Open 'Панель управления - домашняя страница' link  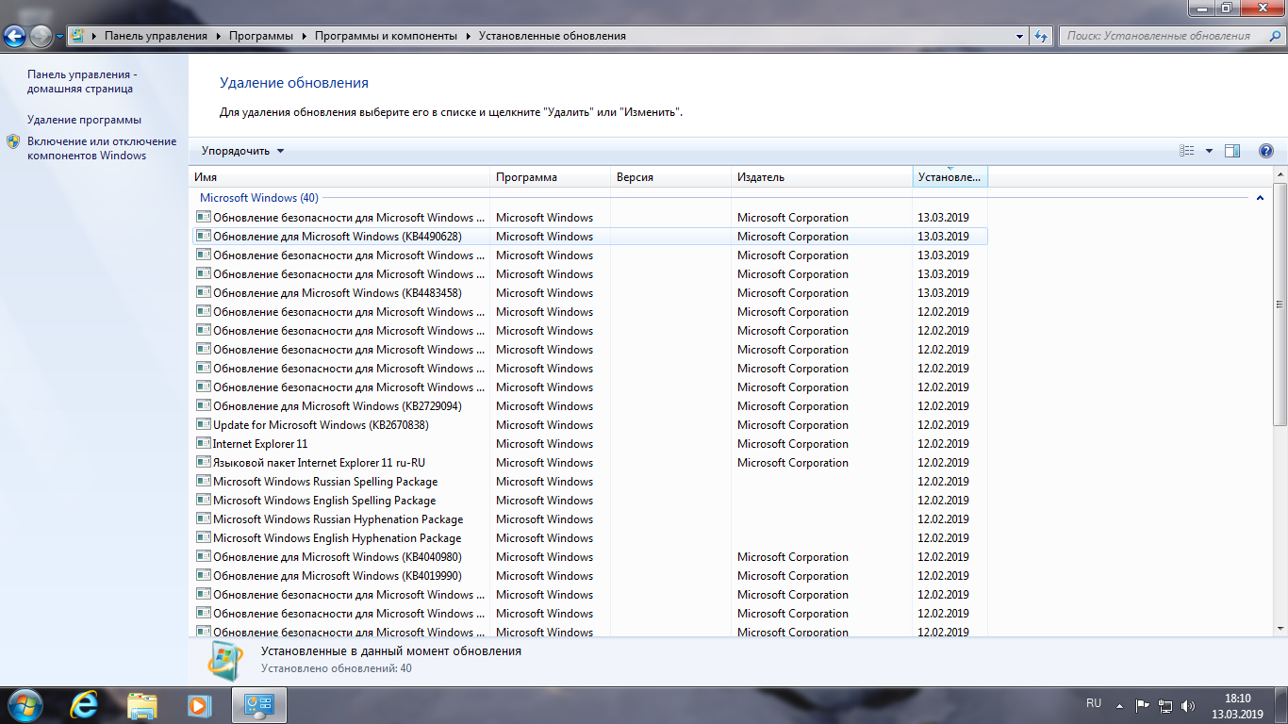[82, 81]
